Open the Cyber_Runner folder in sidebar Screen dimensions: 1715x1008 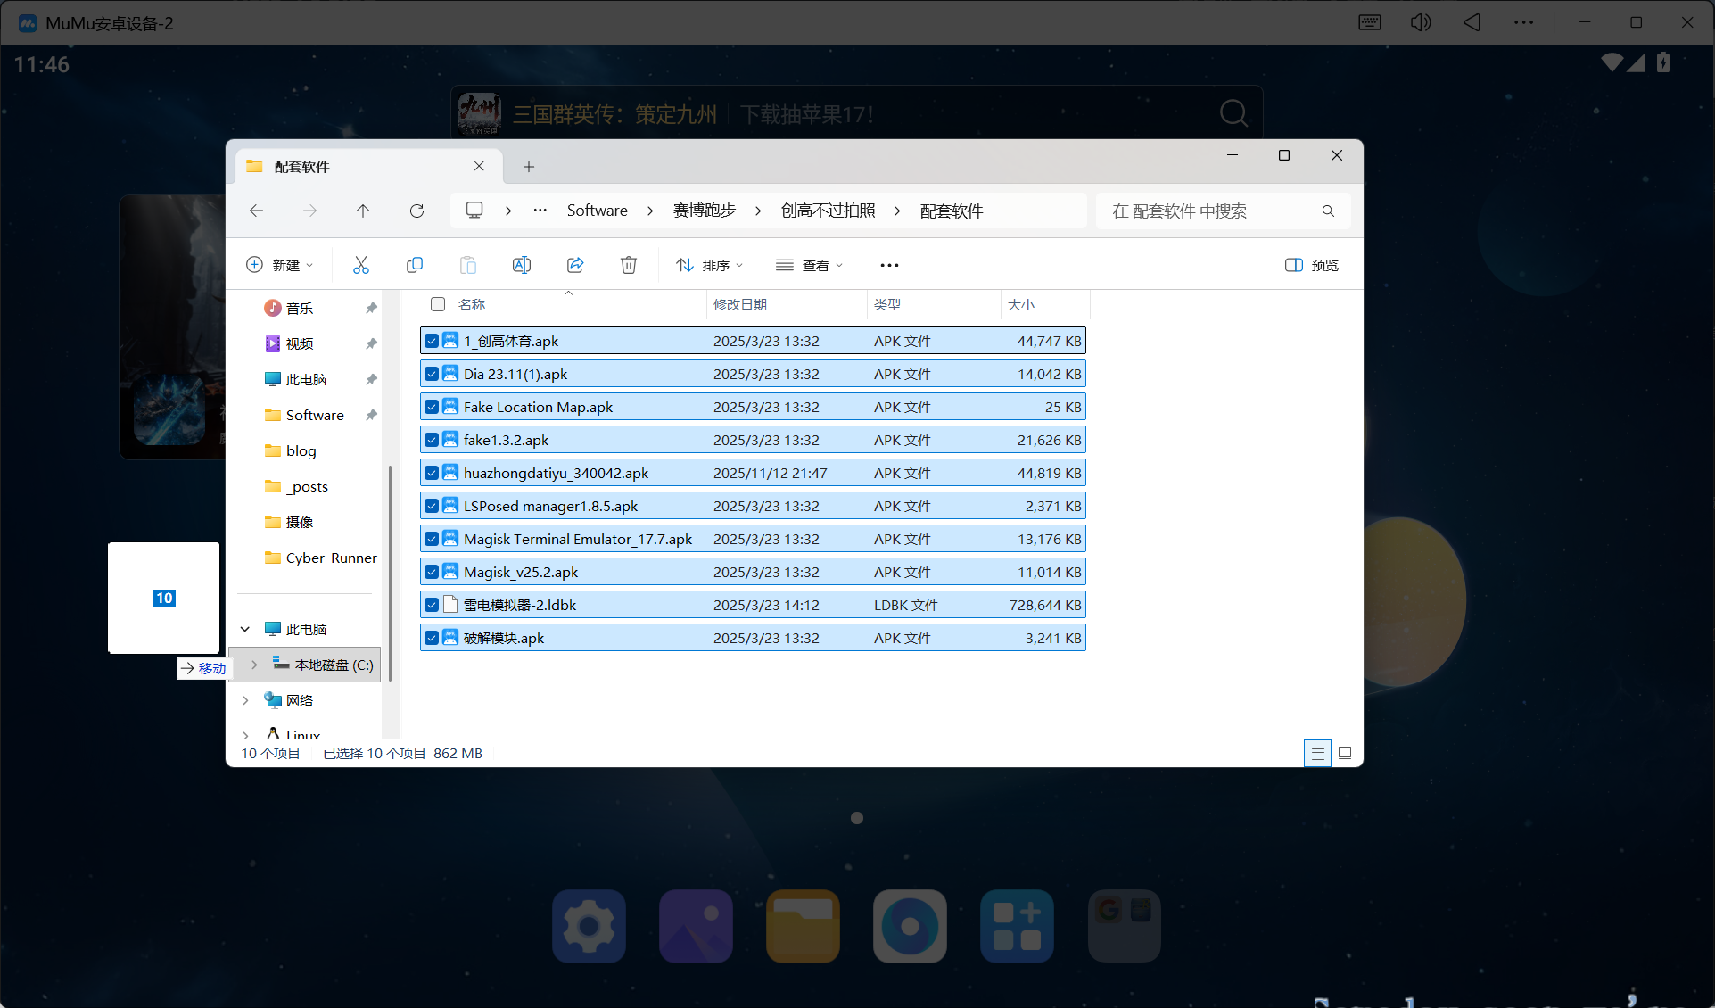(331, 558)
